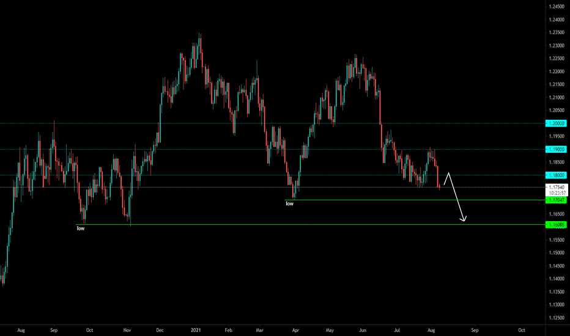Viewport: 570px width, 336px height.
Task: Click the 1.14500 price scale label
Action: [x=557, y=266]
